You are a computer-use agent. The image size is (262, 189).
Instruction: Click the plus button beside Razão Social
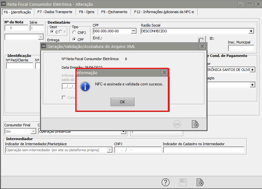251,31
